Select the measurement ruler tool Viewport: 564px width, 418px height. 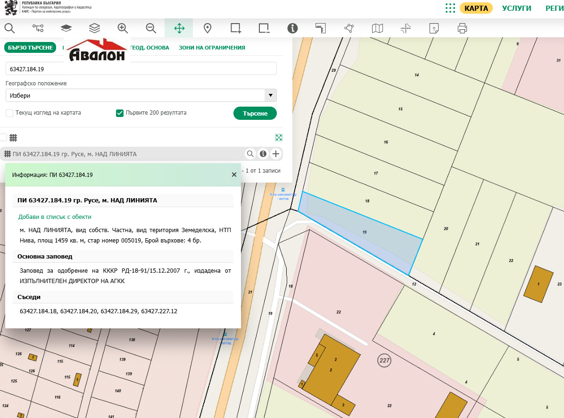[321, 28]
